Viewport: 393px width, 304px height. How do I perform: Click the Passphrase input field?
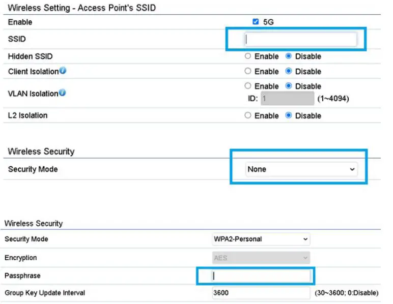click(x=261, y=276)
